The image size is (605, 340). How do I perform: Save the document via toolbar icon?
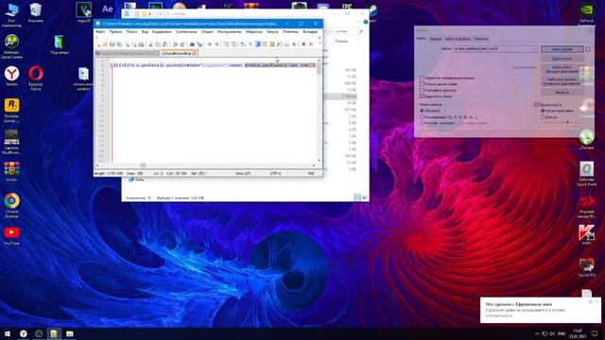[112, 44]
